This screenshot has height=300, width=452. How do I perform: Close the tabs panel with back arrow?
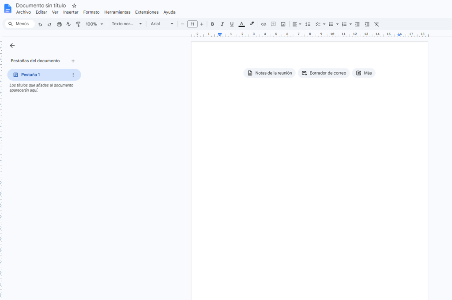click(12, 45)
